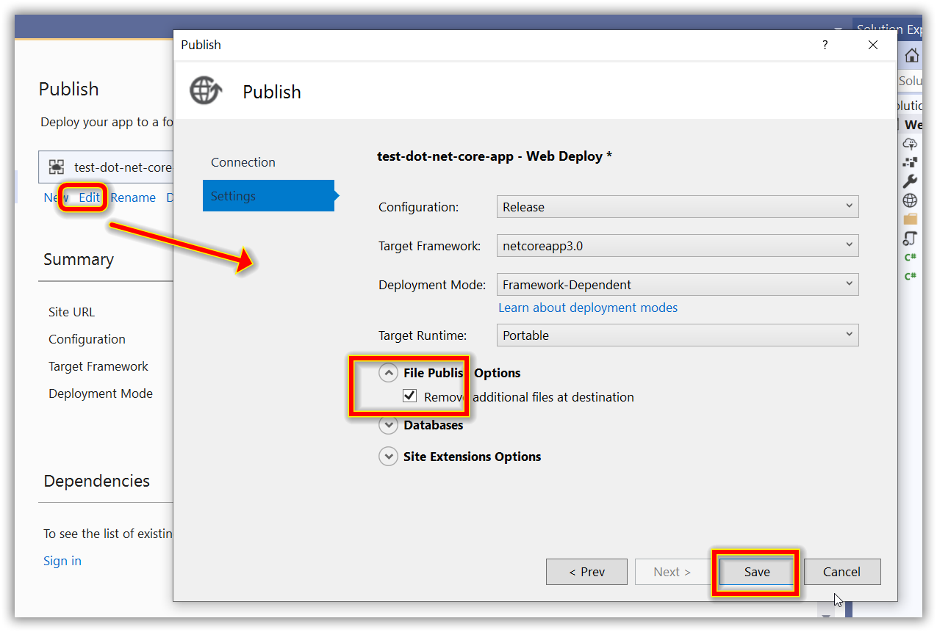Select the Properties wrench icon in Solution Explorer

[x=911, y=181]
